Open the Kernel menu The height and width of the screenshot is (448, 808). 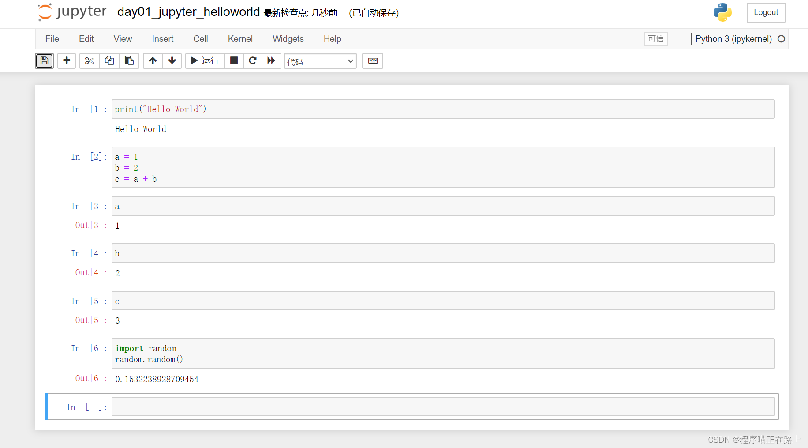point(240,39)
